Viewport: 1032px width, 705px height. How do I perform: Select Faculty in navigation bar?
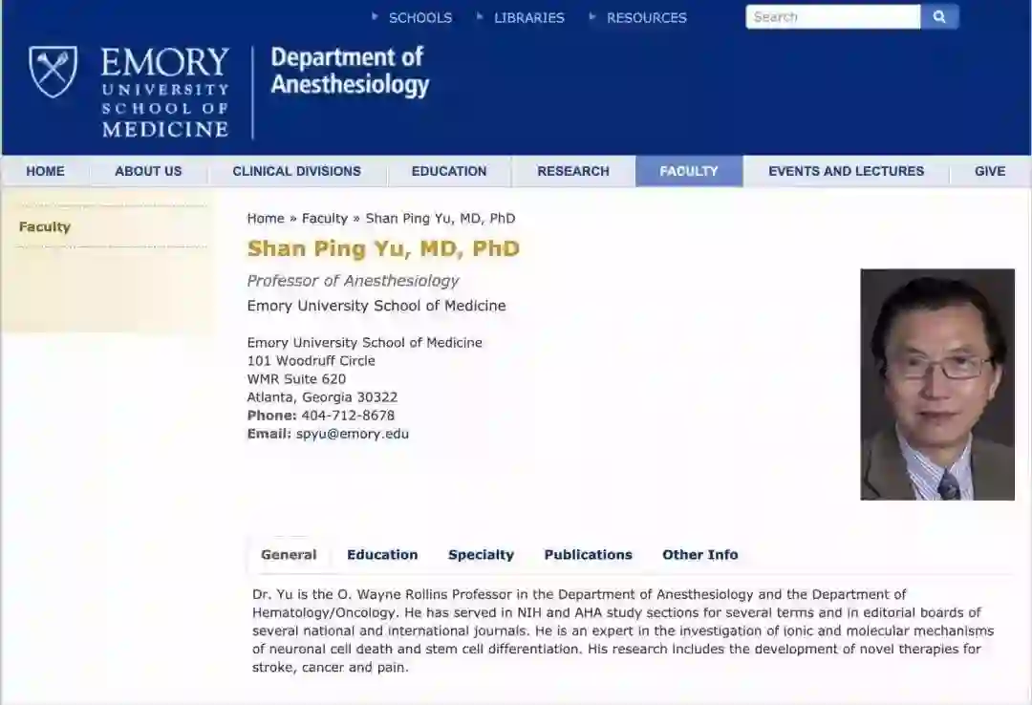point(689,171)
